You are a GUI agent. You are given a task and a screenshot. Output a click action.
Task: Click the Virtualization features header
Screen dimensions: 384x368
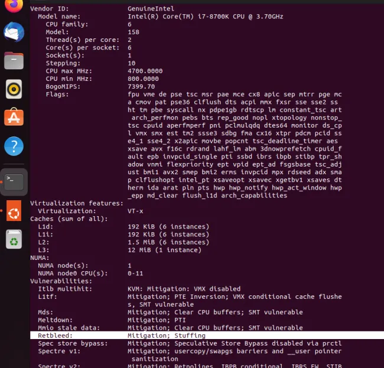77,203
